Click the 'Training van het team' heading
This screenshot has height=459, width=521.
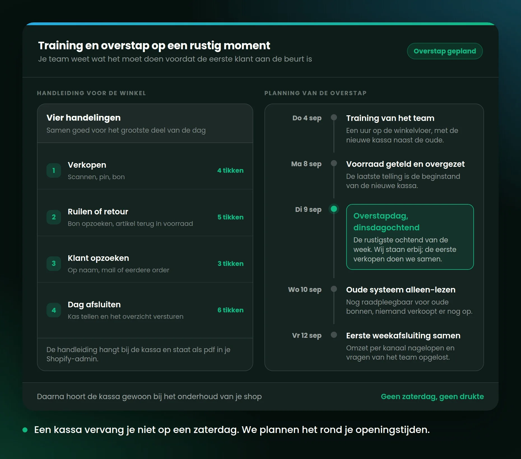[x=390, y=118]
